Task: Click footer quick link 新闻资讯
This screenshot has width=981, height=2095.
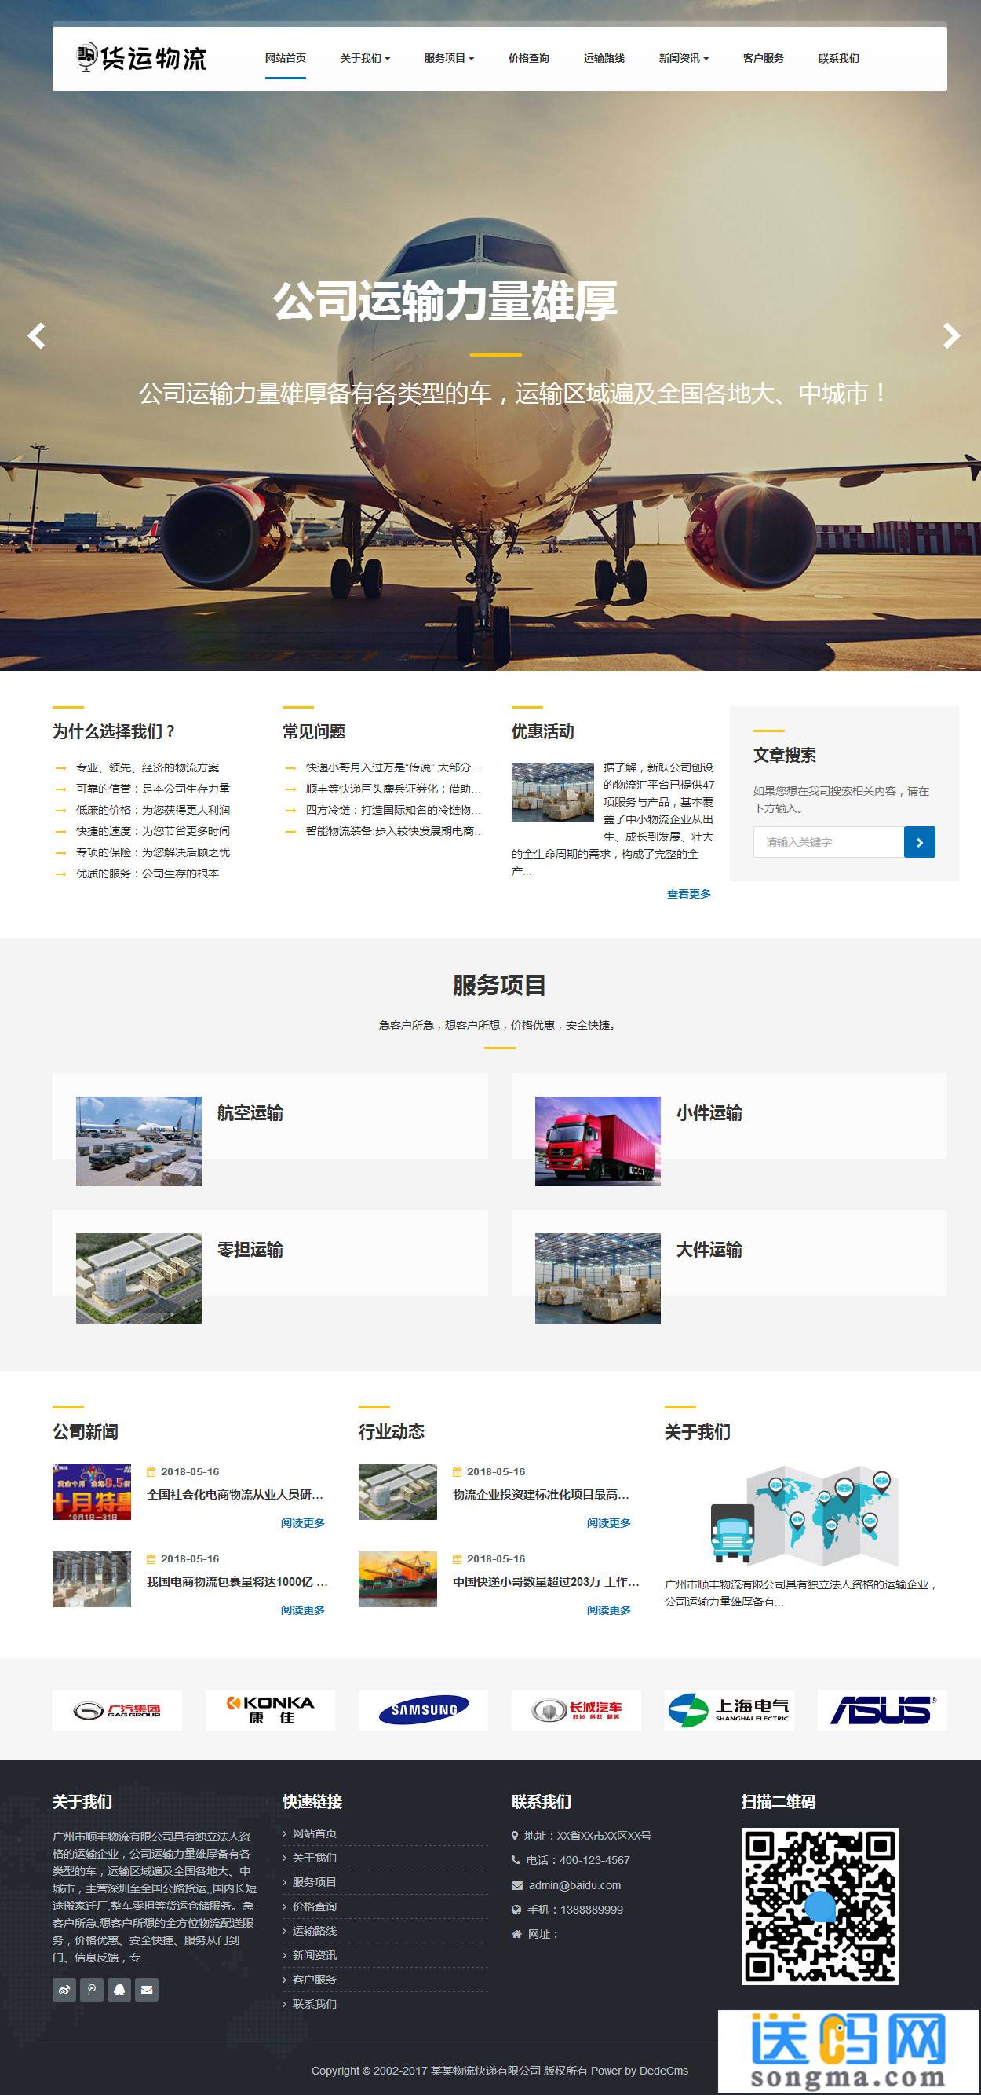Action: coord(315,1955)
